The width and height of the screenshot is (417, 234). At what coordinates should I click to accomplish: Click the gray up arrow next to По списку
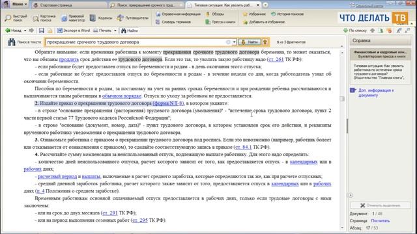(373, 31)
